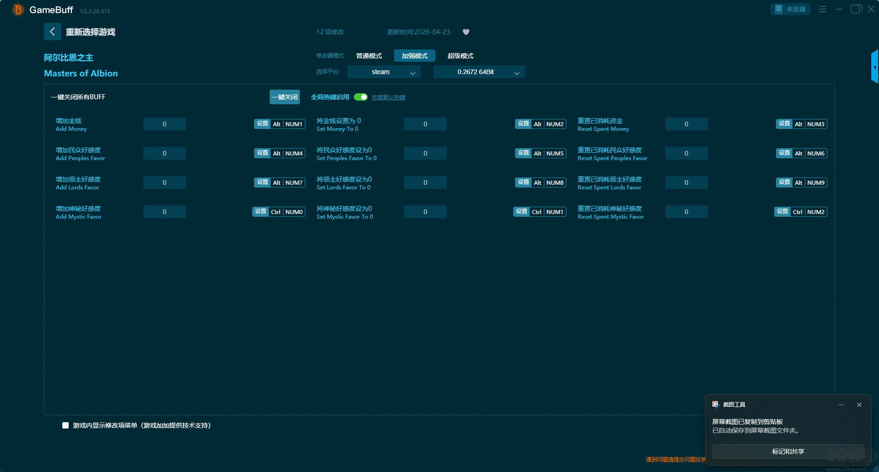This screenshot has width=879, height=472.
Task: Click the Masters of Albion game title
Action: pos(81,73)
